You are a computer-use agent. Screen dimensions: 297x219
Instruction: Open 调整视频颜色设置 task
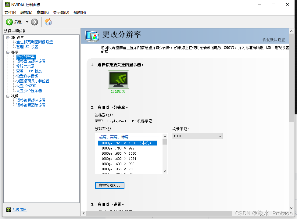tap(31, 100)
